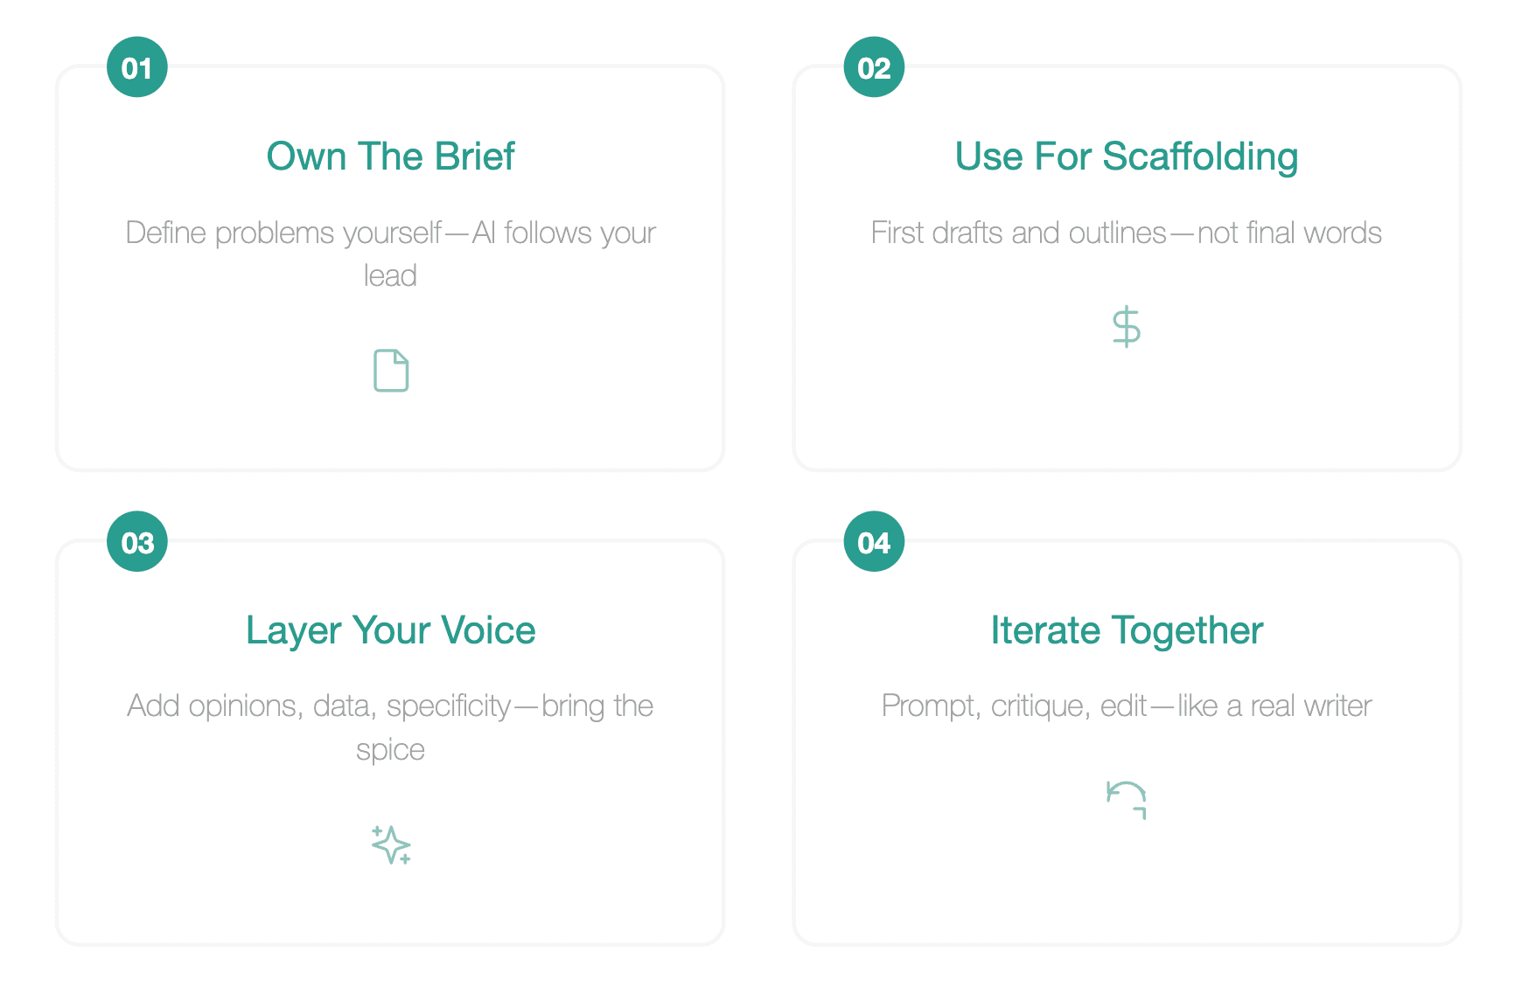Click the document file icon

(x=391, y=371)
